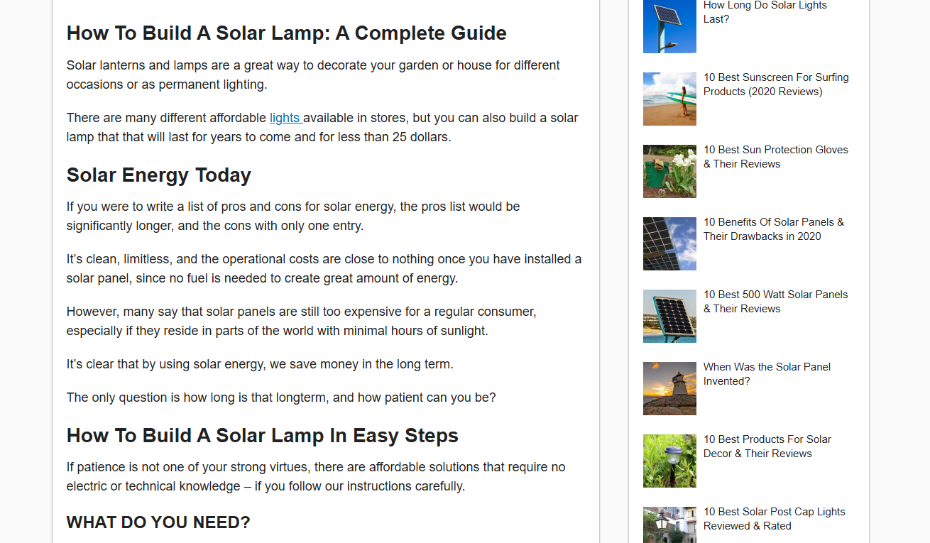The image size is (930, 543).
Task: Click the surfer on beach thumbnail
Action: (x=669, y=99)
